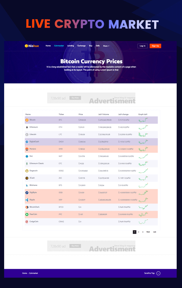Open the Next page of coin listings
Image resolution: width=182 pixels, height=288 pixels.
click(x=148, y=232)
